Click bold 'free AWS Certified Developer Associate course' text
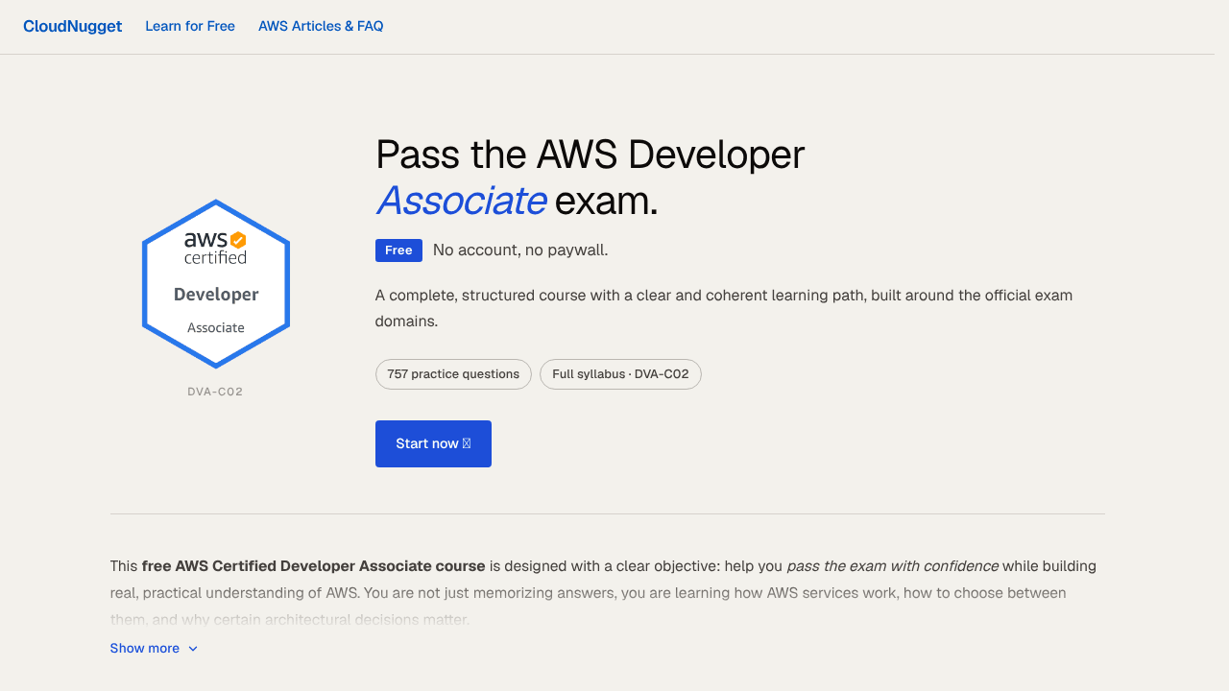Screen dimensions: 1229x691 (x=313, y=566)
